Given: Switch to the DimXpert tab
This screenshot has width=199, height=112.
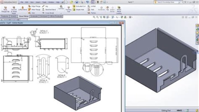Looking at the screenshot, I should pos(44,16).
